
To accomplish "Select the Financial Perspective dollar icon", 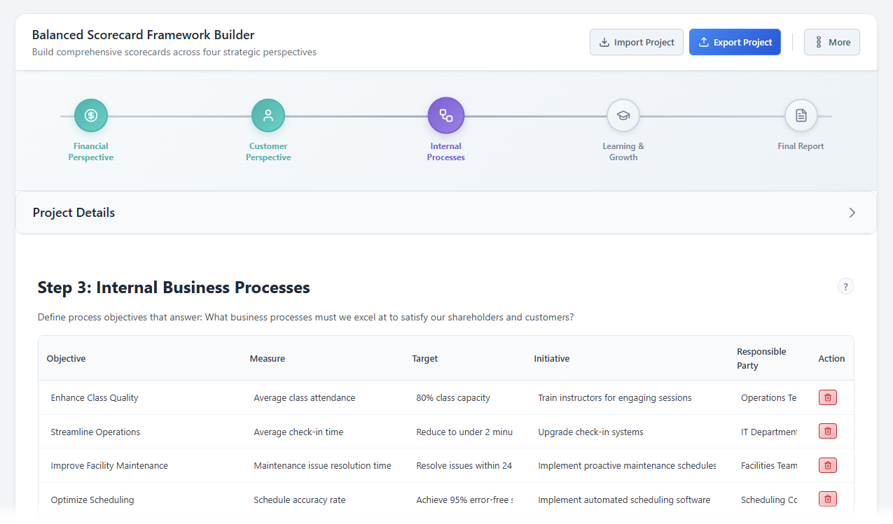I will click(90, 115).
